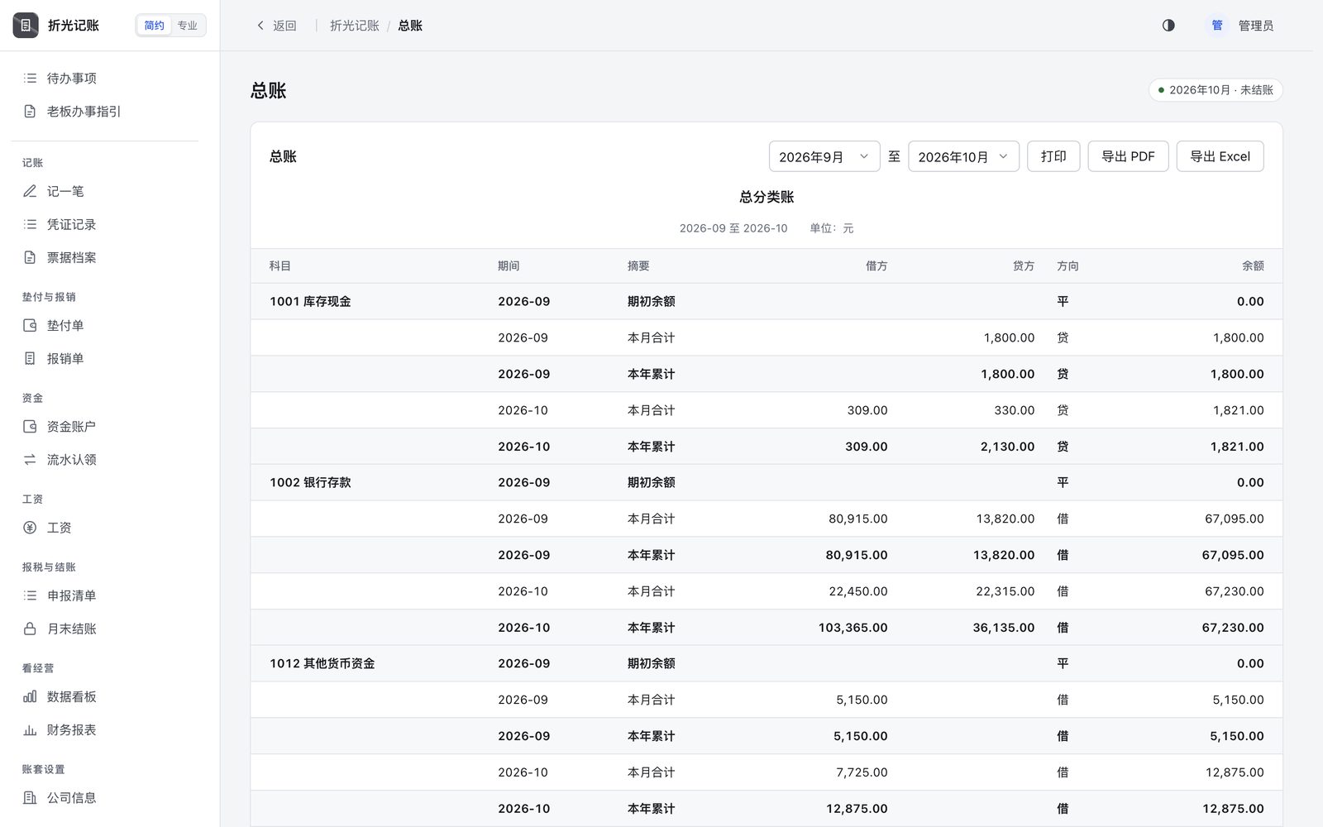Open 管理员 user menu
Screen dimensions: 1323x827
coord(1241,26)
